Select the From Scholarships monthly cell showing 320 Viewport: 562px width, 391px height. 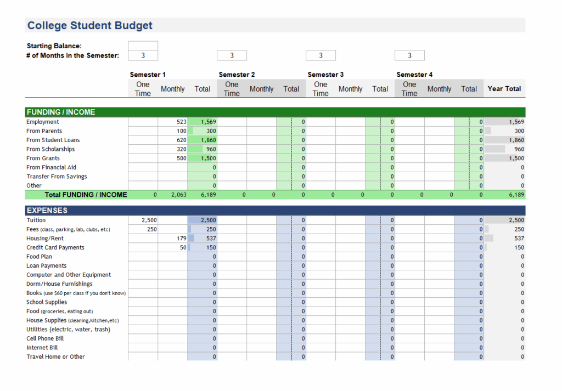click(173, 149)
